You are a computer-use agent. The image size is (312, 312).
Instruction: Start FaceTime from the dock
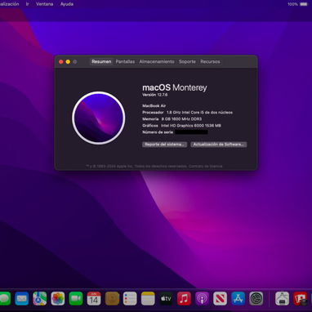pos(76,299)
